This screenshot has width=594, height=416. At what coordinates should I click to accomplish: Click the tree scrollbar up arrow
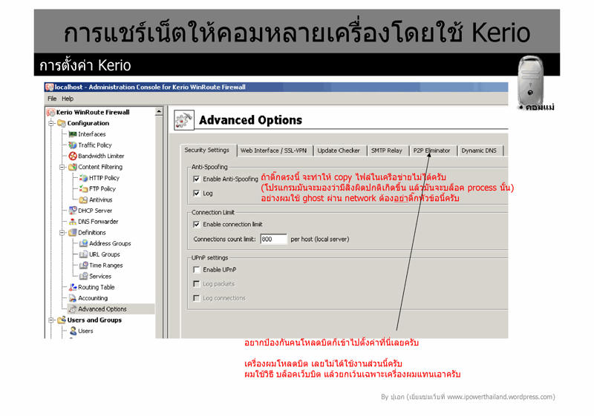pyautogui.click(x=159, y=111)
